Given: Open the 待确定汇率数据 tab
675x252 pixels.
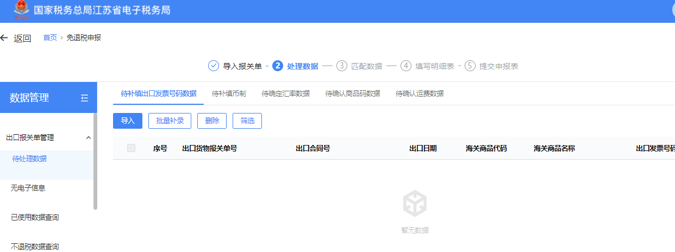Looking at the screenshot, I should [x=285, y=93].
